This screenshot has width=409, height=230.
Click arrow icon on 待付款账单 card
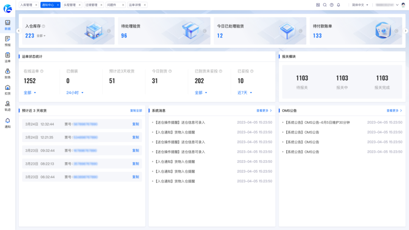coord(397,31)
